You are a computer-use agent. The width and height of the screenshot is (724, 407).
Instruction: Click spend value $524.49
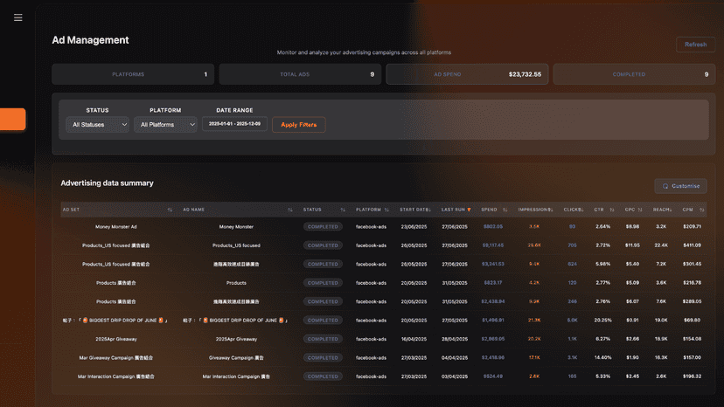tap(492, 376)
